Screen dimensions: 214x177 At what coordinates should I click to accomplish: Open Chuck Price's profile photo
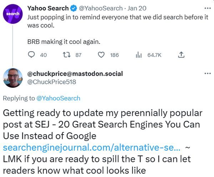[x=13, y=78]
